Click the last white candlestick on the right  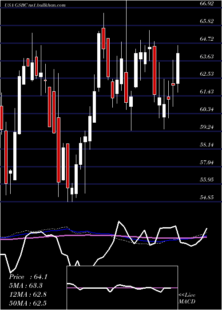(178, 68)
